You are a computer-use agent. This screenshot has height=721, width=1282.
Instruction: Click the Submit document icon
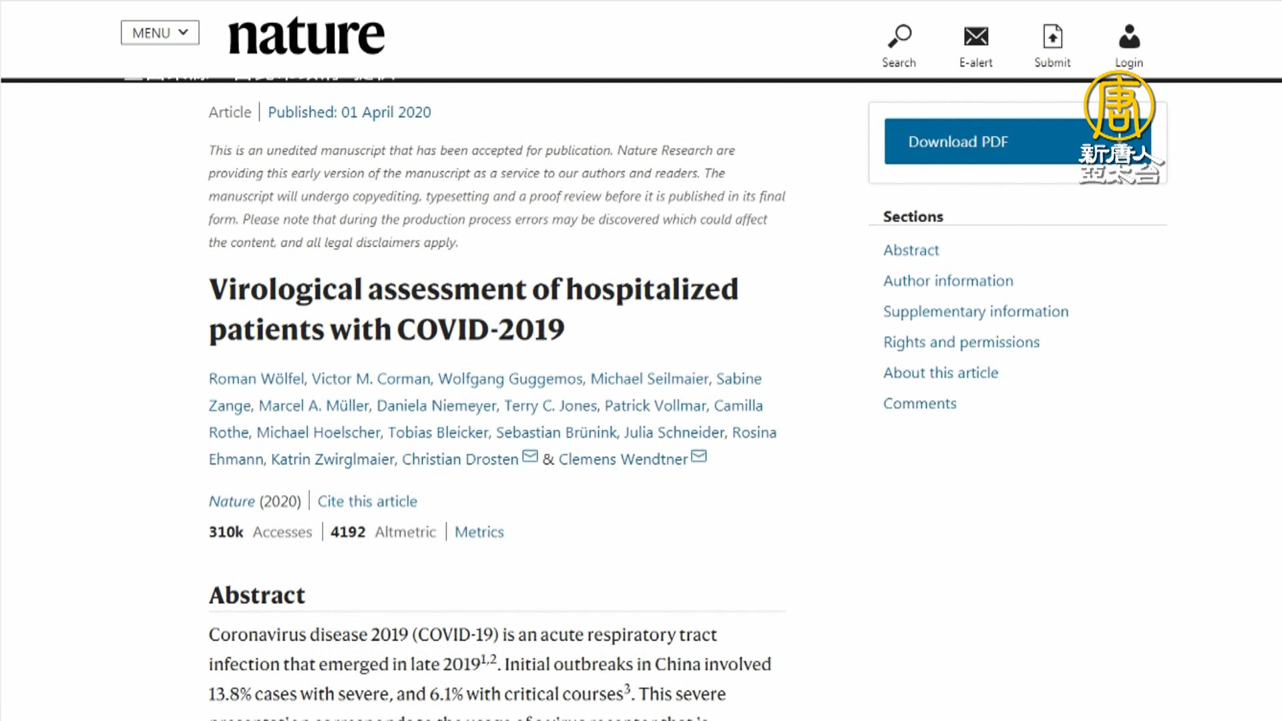1052,37
